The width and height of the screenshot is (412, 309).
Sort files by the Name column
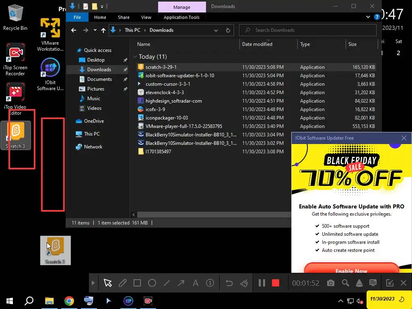click(x=144, y=44)
